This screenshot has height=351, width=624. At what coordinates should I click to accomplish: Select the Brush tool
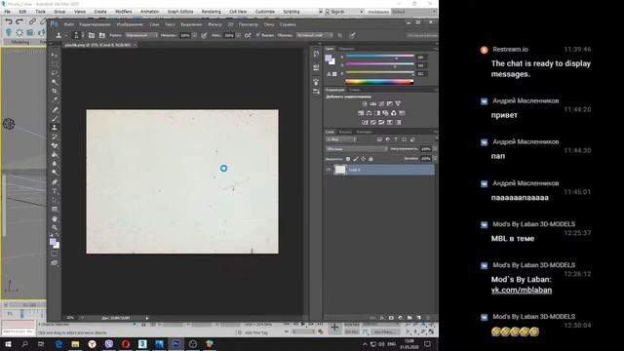click(55, 118)
